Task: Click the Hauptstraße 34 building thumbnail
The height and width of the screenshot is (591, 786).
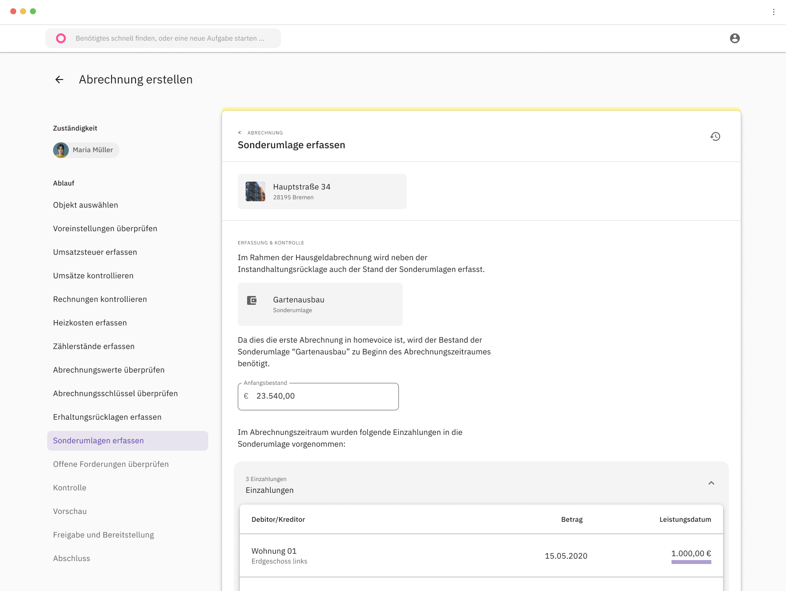Action: pyautogui.click(x=255, y=191)
